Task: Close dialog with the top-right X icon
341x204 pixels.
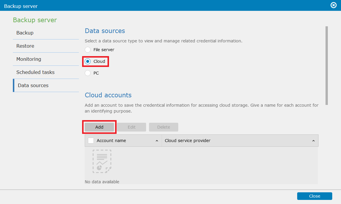Action: (333, 5)
